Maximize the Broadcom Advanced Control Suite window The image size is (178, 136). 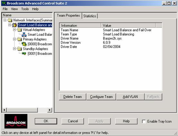pyautogui.click(x=169, y=3)
